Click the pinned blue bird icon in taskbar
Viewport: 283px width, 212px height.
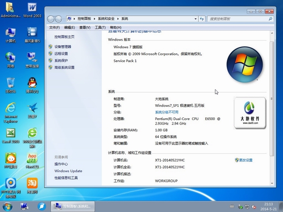(42, 207)
